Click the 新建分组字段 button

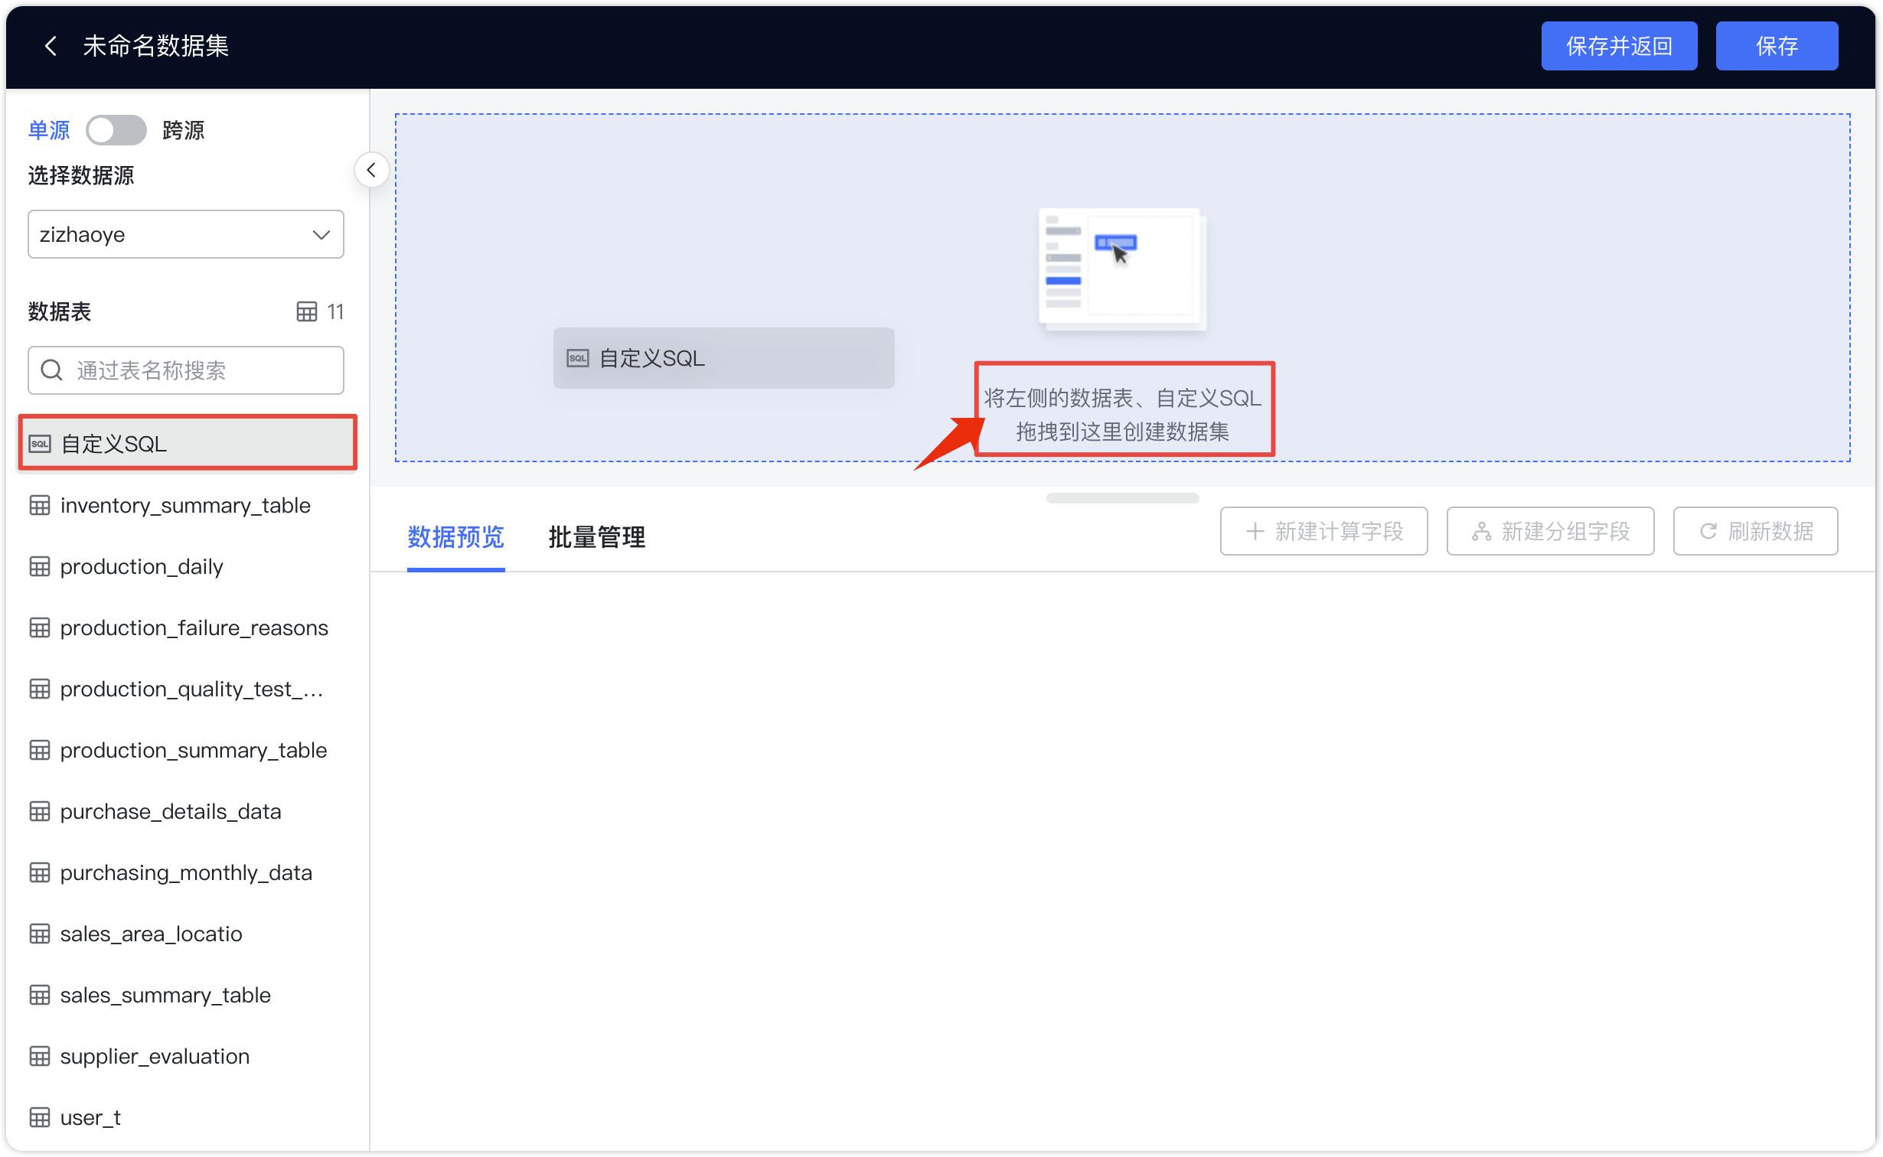[1550, 531]
